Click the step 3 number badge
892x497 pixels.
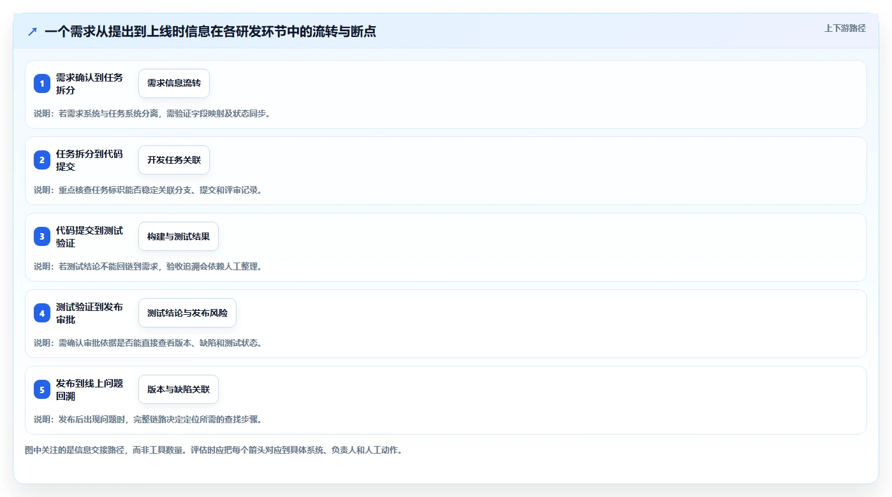[42, 236]
